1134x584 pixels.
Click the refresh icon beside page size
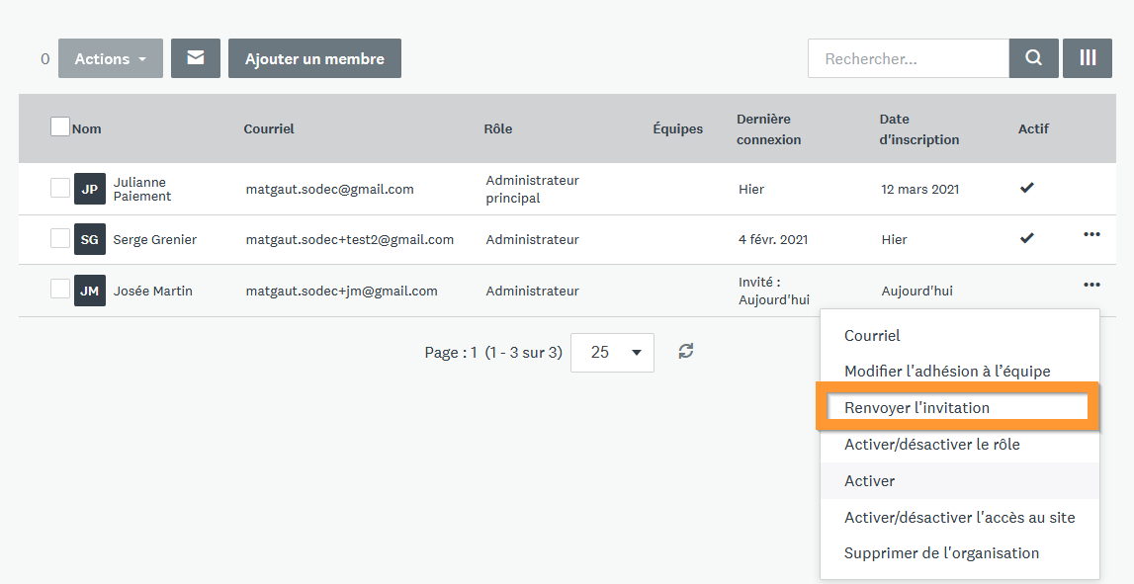686,351
